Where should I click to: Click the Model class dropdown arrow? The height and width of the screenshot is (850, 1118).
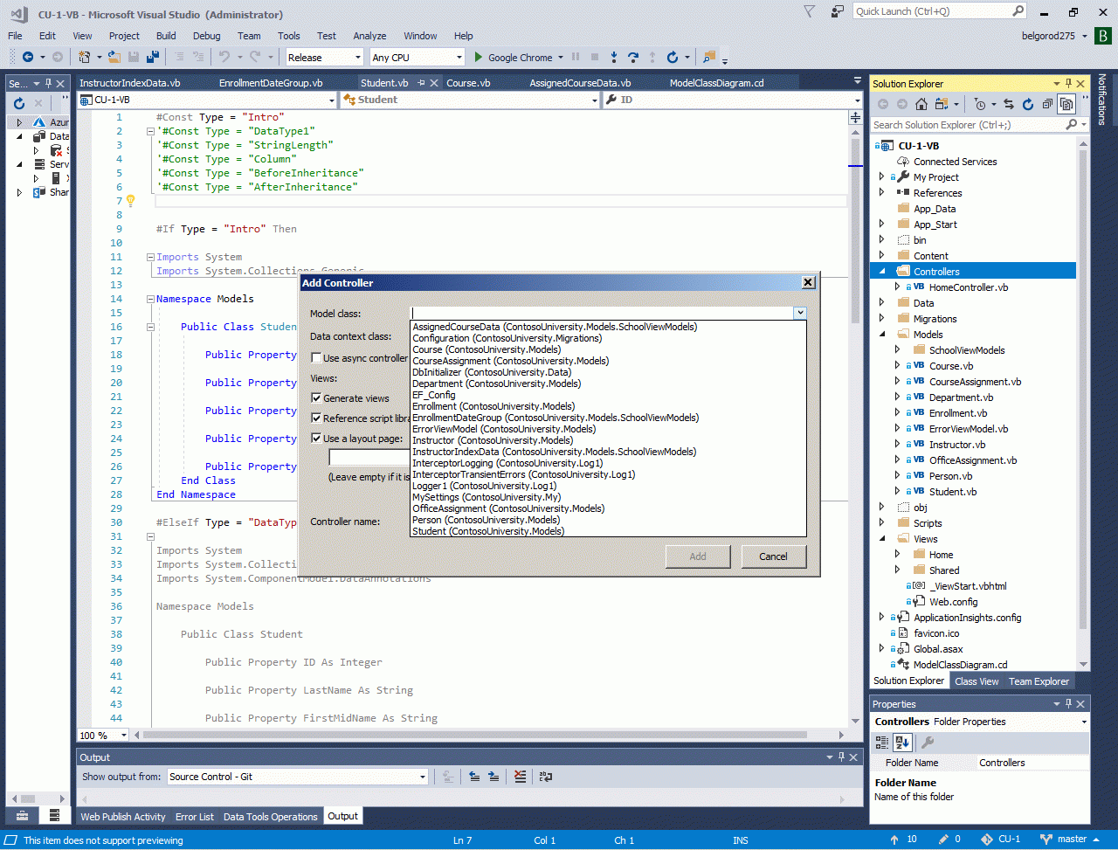(x=799, y=313)
